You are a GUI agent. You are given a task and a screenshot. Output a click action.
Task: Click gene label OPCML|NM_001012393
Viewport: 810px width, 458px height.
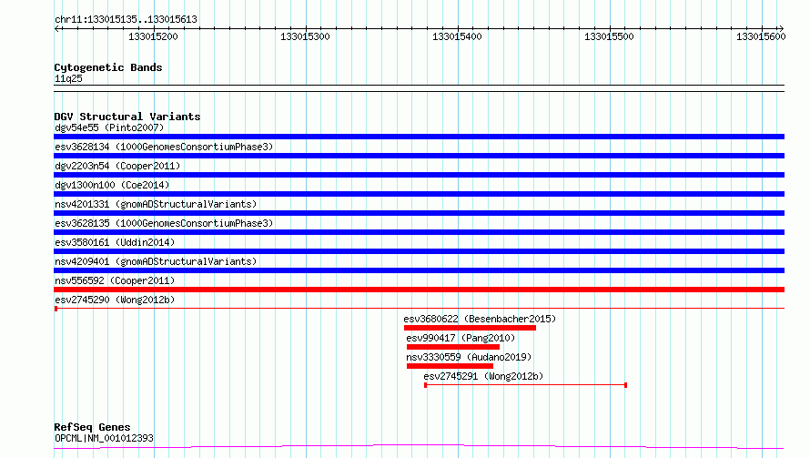click(x=104, y=438)
